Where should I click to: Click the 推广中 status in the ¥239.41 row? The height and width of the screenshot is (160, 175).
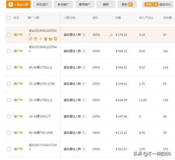tap(18, 84)
